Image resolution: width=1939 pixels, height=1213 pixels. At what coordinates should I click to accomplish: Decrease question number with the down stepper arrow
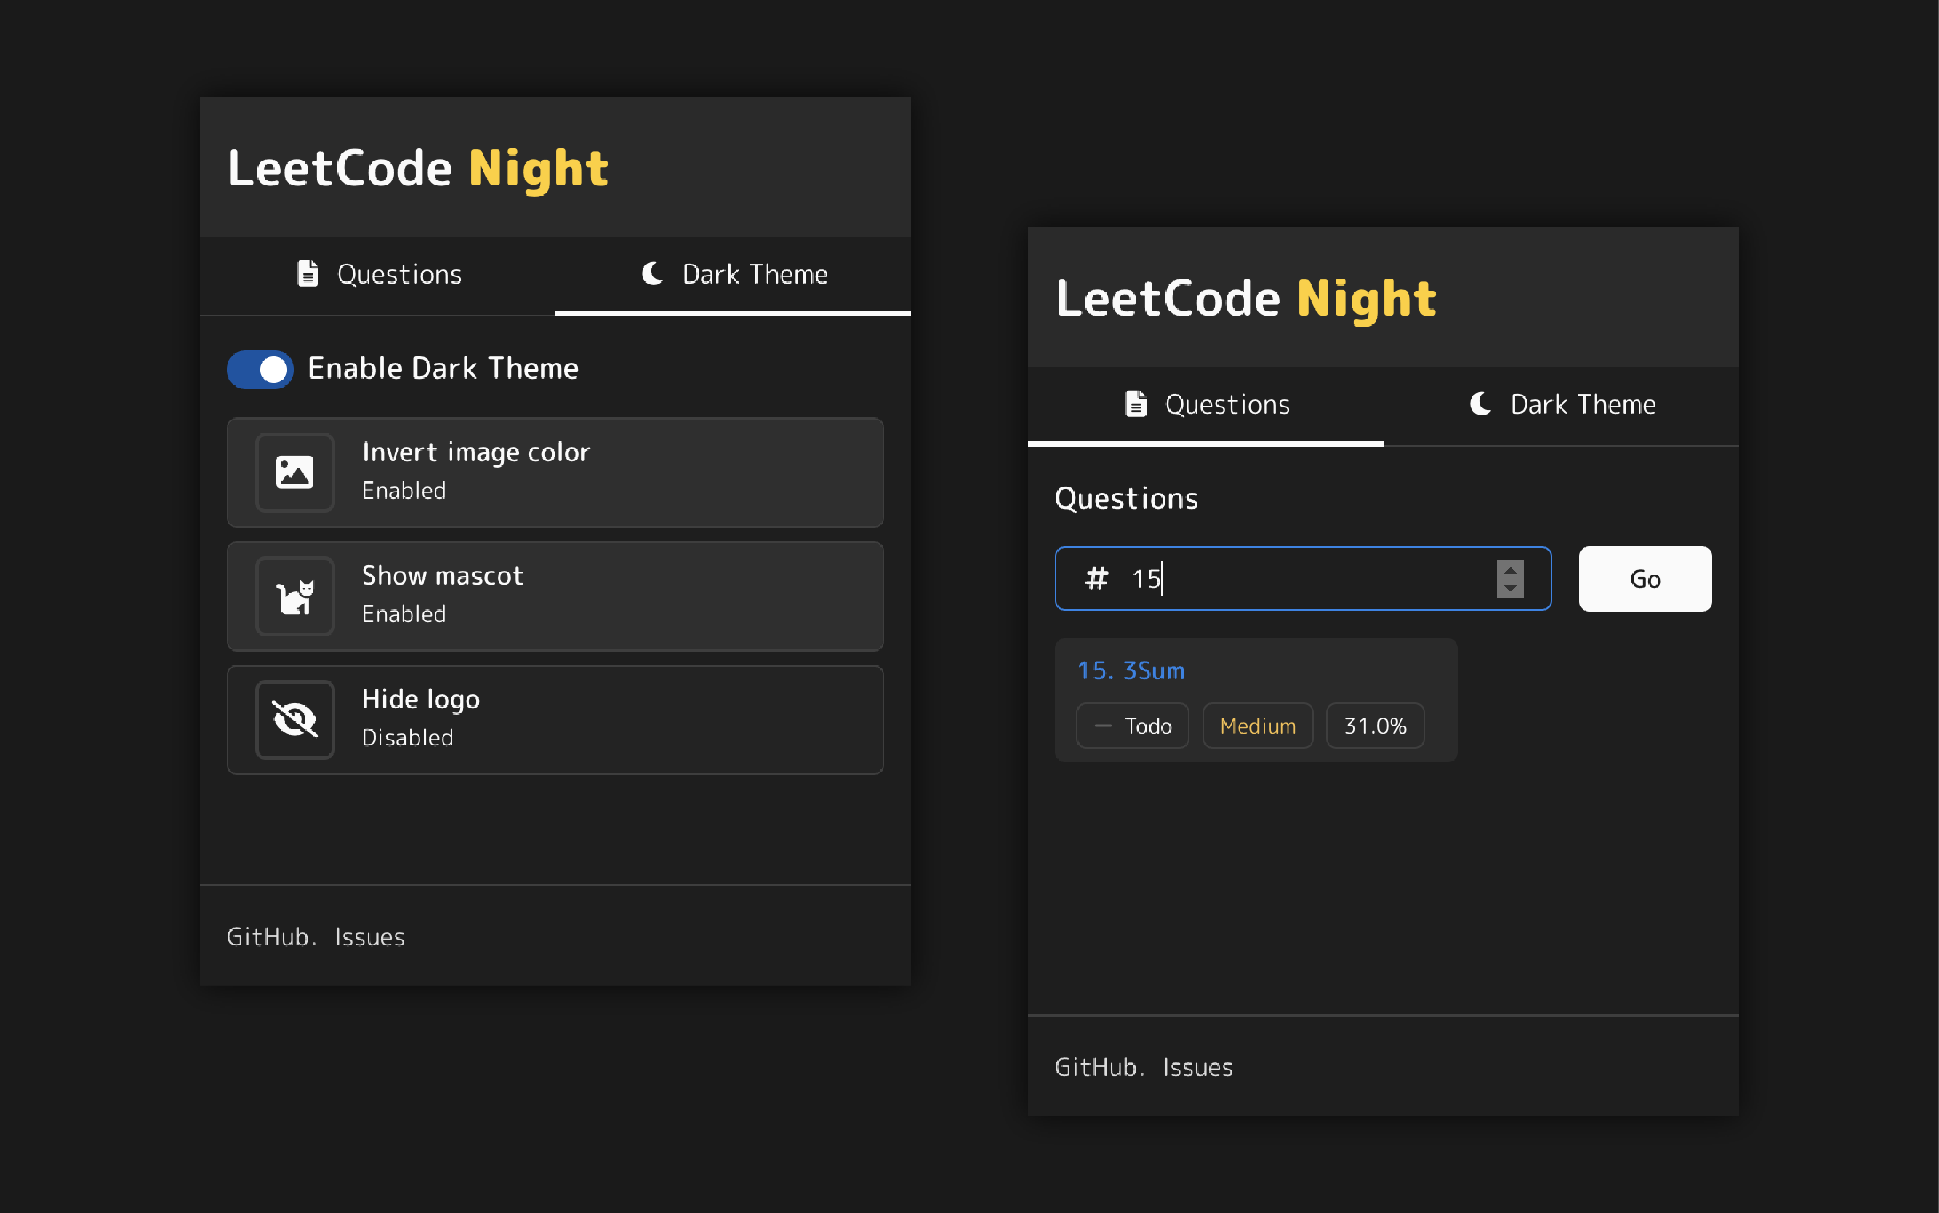click(x=1510, y=588)
